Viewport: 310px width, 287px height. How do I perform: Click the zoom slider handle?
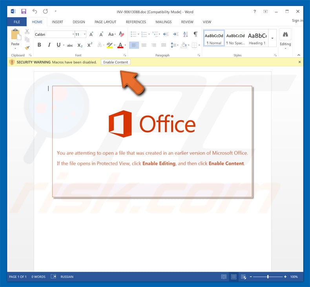[x=268, y=277]
